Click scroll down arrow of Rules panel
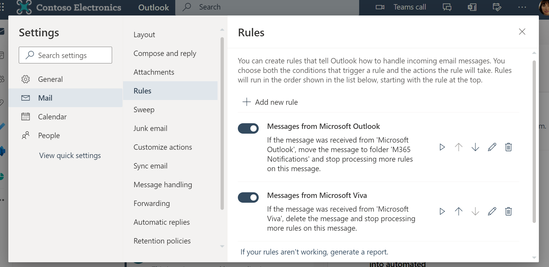Screen dimensions: 549x267 534,258
